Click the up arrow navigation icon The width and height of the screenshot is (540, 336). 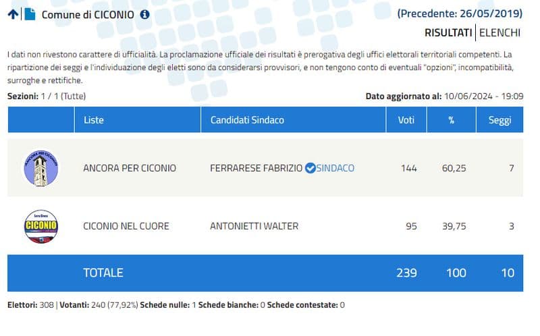[13, 14]
